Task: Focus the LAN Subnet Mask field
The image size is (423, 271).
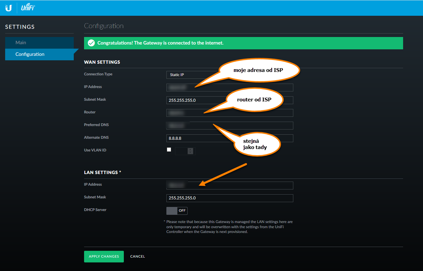Action: coord(230,198)
